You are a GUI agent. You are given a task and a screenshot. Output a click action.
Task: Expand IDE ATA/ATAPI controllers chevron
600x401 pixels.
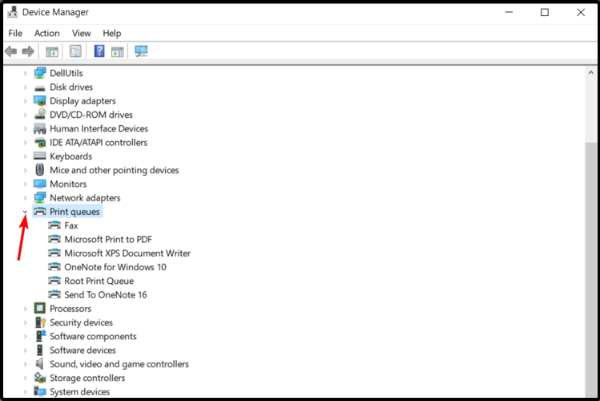(26, 143)
